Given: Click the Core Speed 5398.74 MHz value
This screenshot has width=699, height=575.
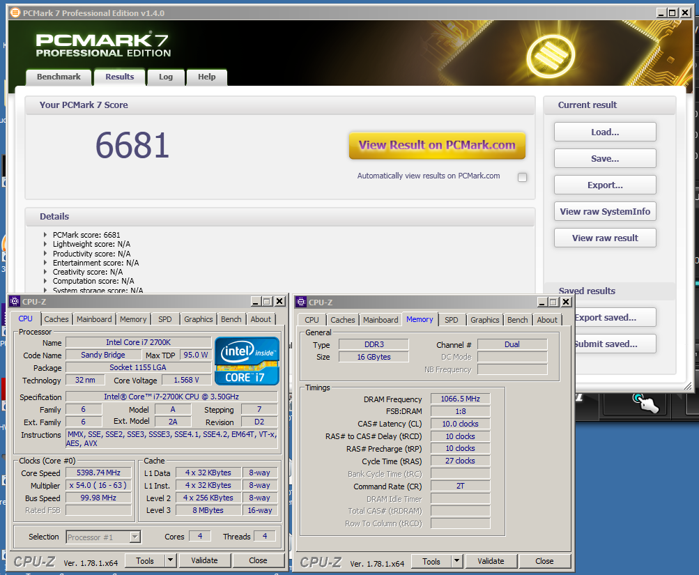Looking at the screenshot, I should [98, 473].
